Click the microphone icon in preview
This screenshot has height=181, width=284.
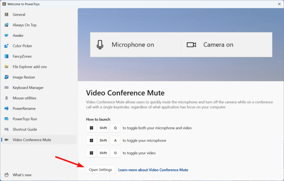(100, 45)
